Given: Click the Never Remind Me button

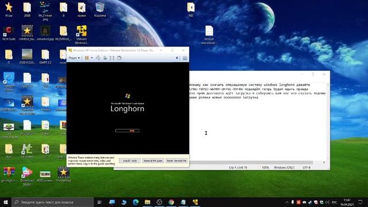Looking at the screenshot, I should (177, 161).
